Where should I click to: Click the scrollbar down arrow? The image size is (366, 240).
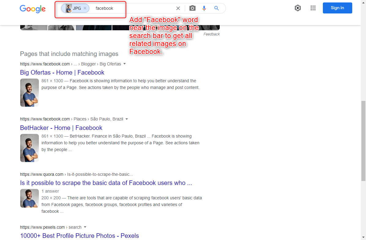tap(363, 238)
